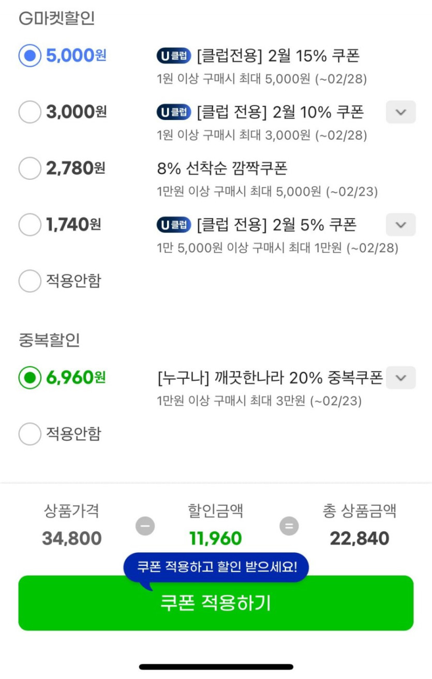Select 적용안함 under 중복할인
Image resolution: width=432 pixels, height=679 pixels.
tap(29, 434)
